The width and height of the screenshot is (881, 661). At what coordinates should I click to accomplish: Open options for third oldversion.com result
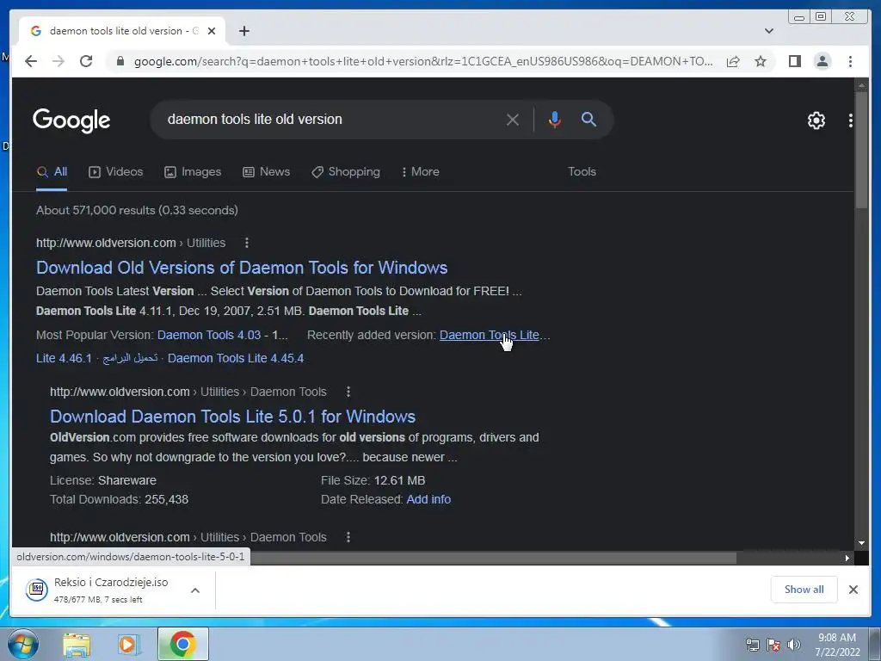[348, 537]
